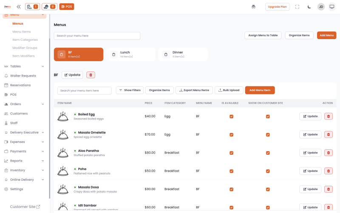The image size is (340, 213).
Task: Toggle Is Available for Masala Dosa
Action: pyautogui.click(x=231, y=189)
